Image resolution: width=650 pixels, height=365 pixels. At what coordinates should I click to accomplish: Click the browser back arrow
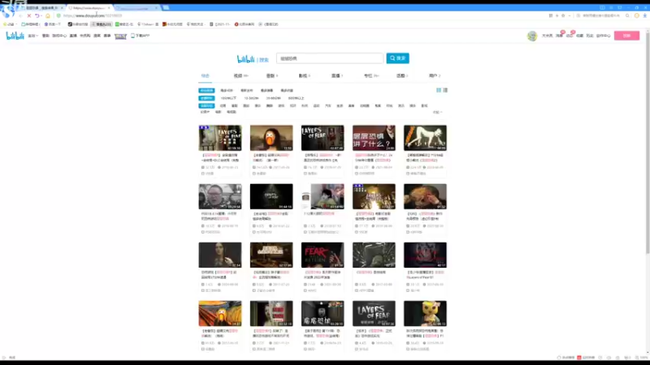point(20,15)
